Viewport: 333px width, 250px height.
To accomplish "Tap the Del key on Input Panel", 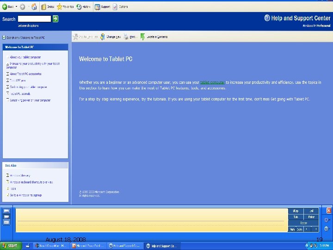I will click(x=311, y=211).
